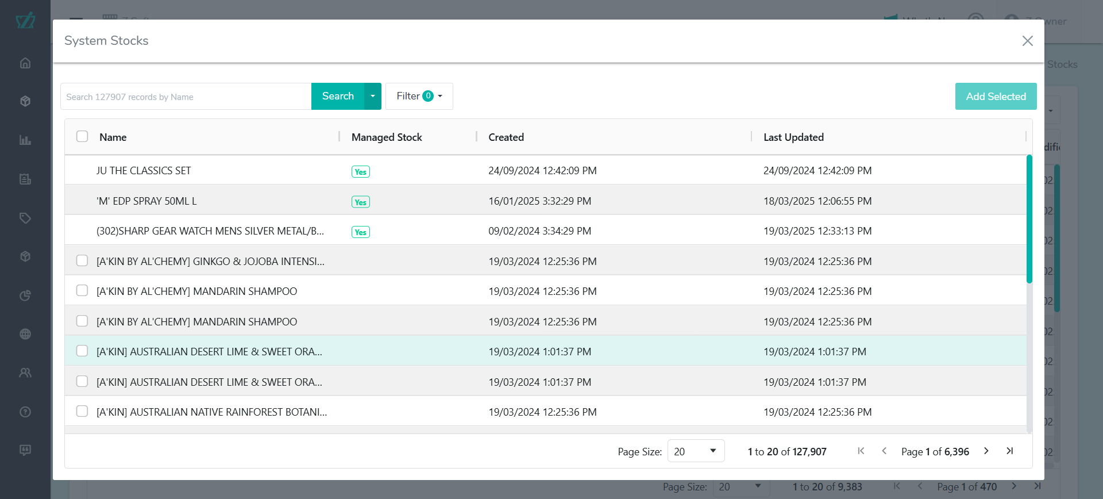This screenshot has height=499, width=1103.
Task: Click the search records by Name field
Action: point(186,97)
